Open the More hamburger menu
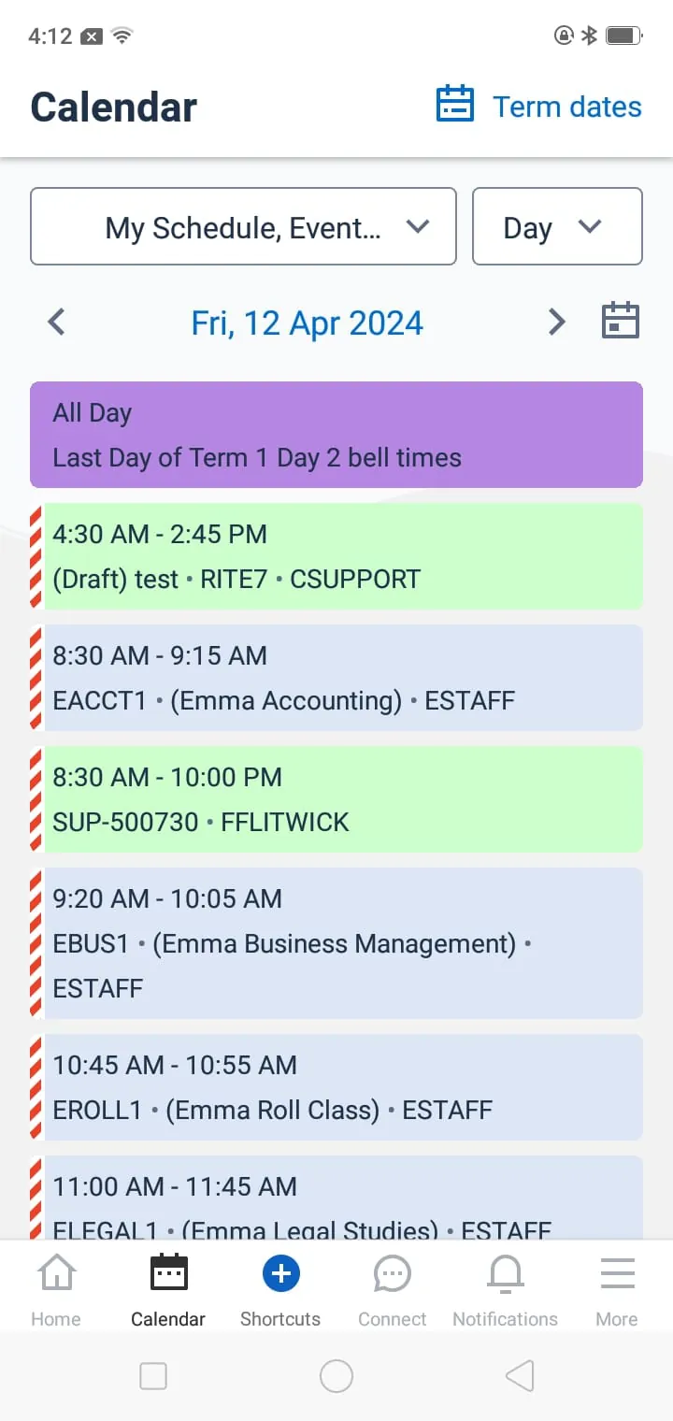Screen dimensions: 673x1421 (617, 1273)
